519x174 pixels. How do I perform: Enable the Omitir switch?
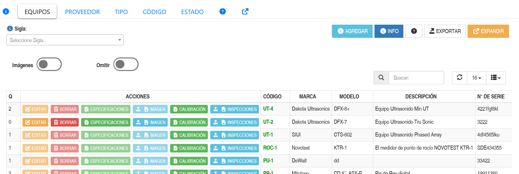click(126, 64)
